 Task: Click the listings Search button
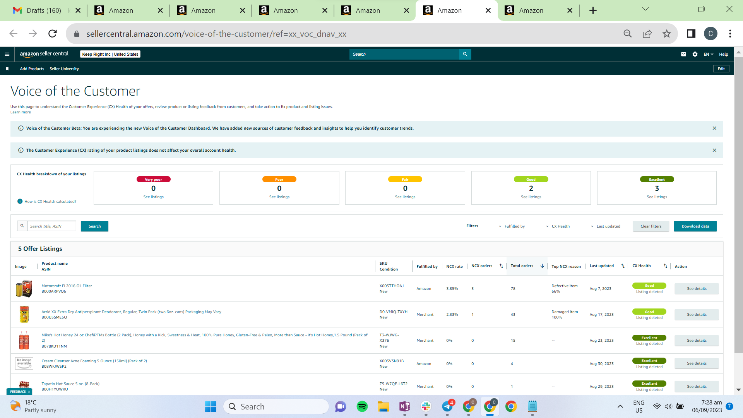pyautogui.click(x=94, y=226)
